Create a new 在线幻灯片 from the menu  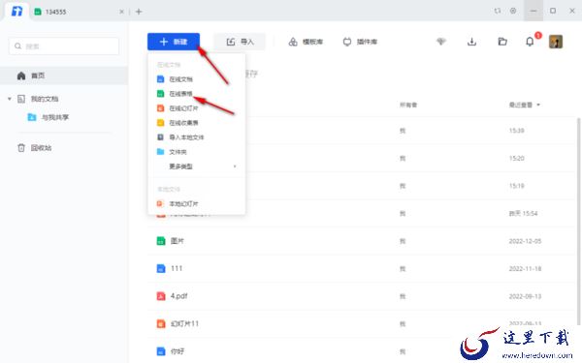pos(197,108)
